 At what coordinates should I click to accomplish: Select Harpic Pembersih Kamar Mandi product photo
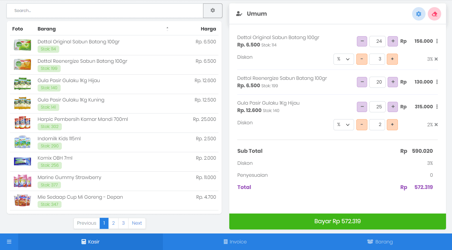23,123
